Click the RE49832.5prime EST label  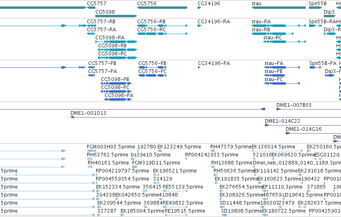click(183, 203)
